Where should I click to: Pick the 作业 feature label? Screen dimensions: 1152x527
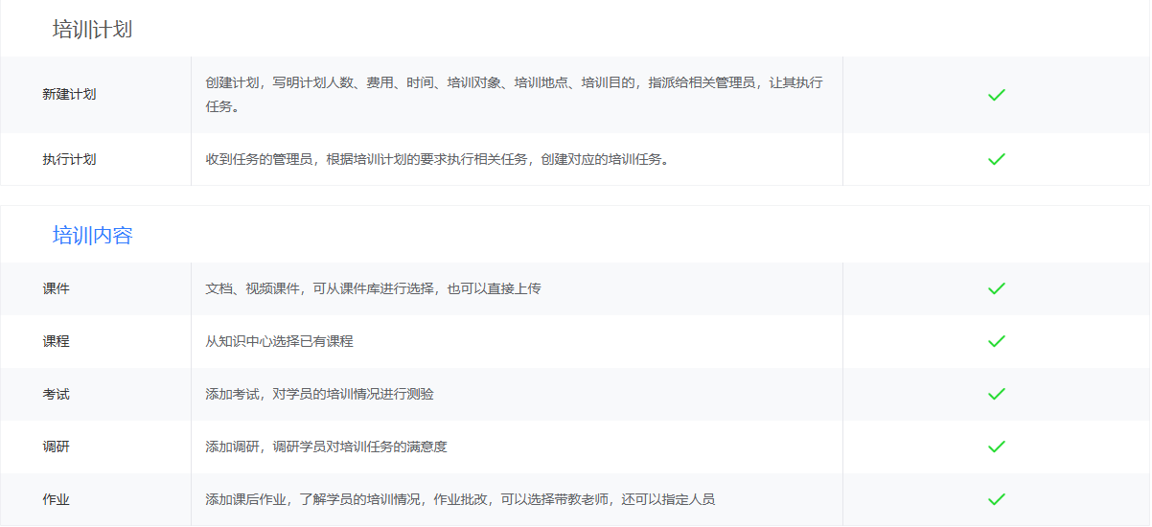click(56, 499)
